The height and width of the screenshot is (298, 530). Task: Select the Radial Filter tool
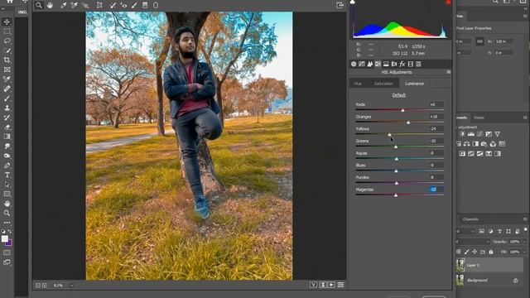pos(156,5)
